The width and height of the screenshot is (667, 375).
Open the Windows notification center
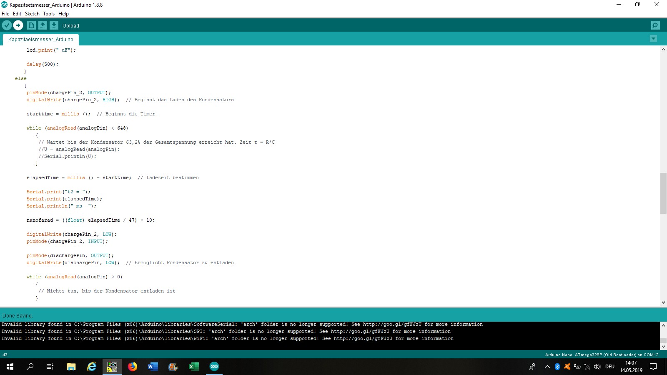(x=654, y=367)
